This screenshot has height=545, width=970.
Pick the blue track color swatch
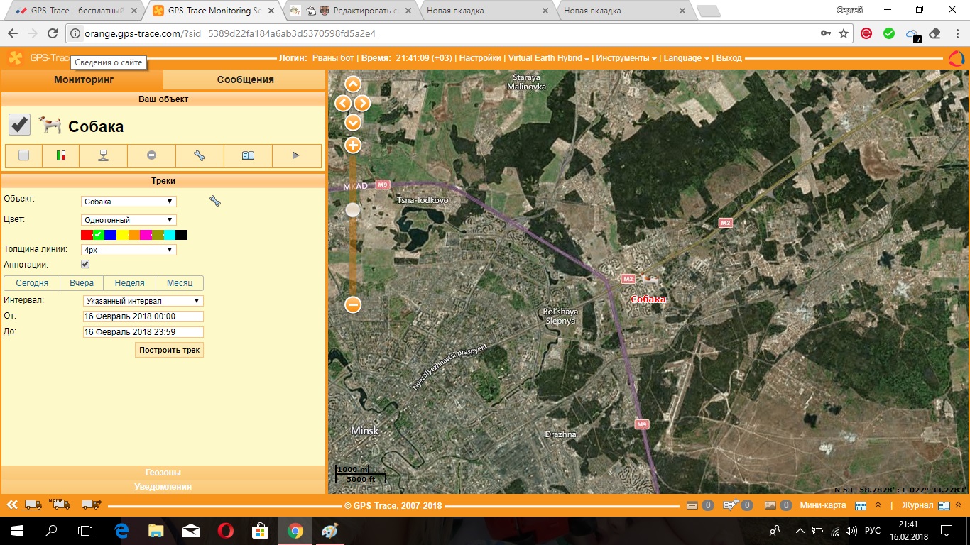click(110, 235)
